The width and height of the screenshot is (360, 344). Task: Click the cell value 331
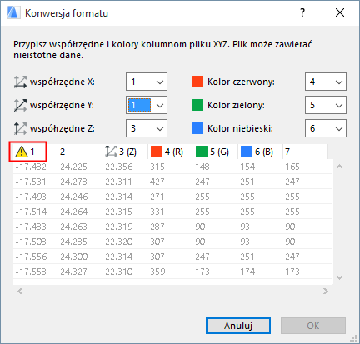tap(157, 212)
